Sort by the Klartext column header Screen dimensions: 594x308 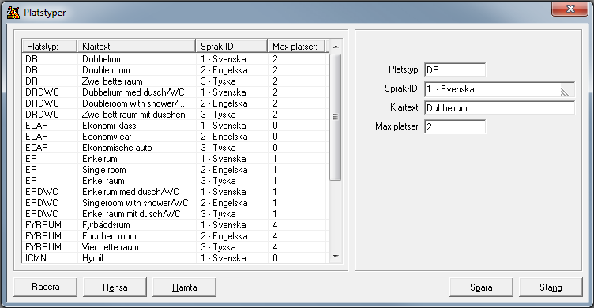(137, 47)
